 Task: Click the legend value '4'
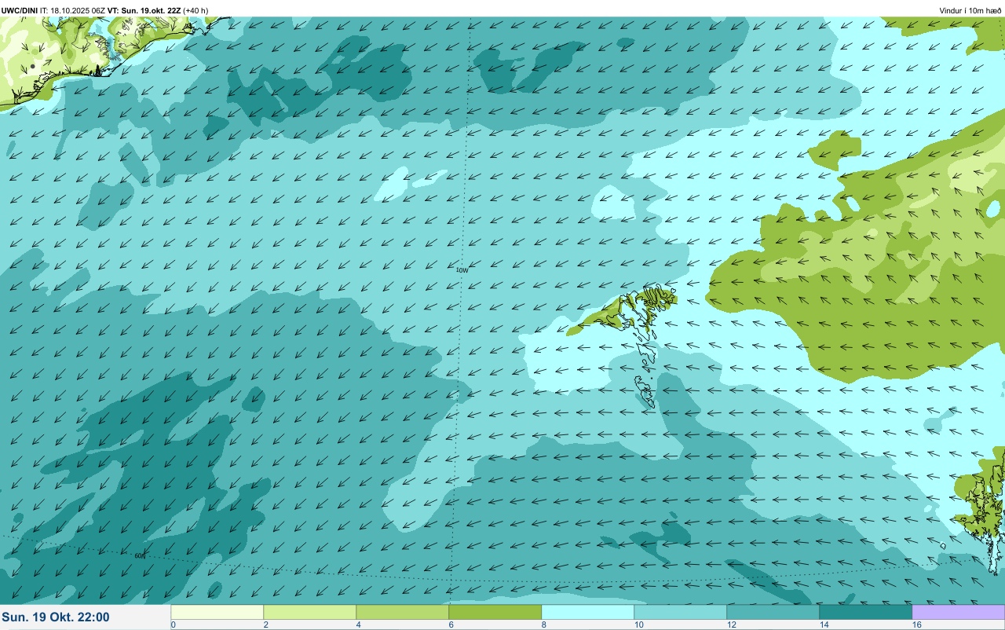[358, 625]
